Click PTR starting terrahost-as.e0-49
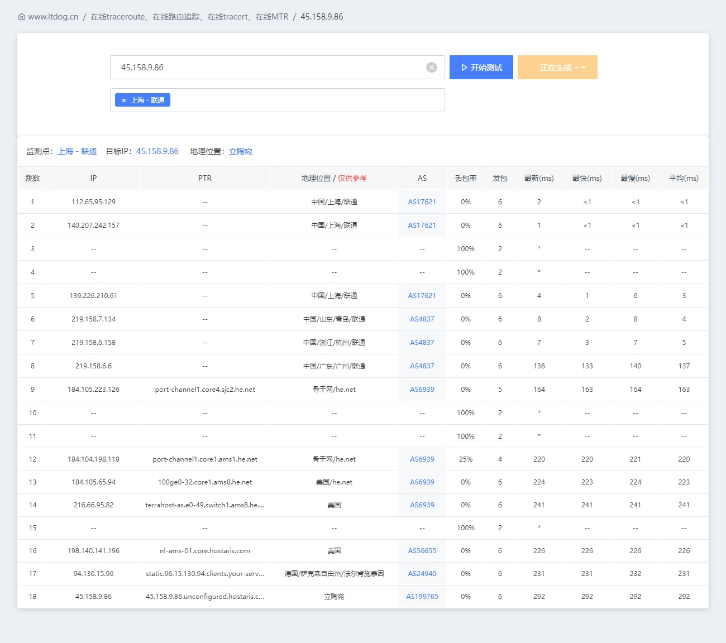 coord(205,505)
